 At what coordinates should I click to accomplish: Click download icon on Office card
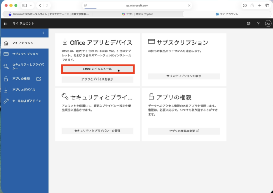pyautogui.click(x=65, y=42)
